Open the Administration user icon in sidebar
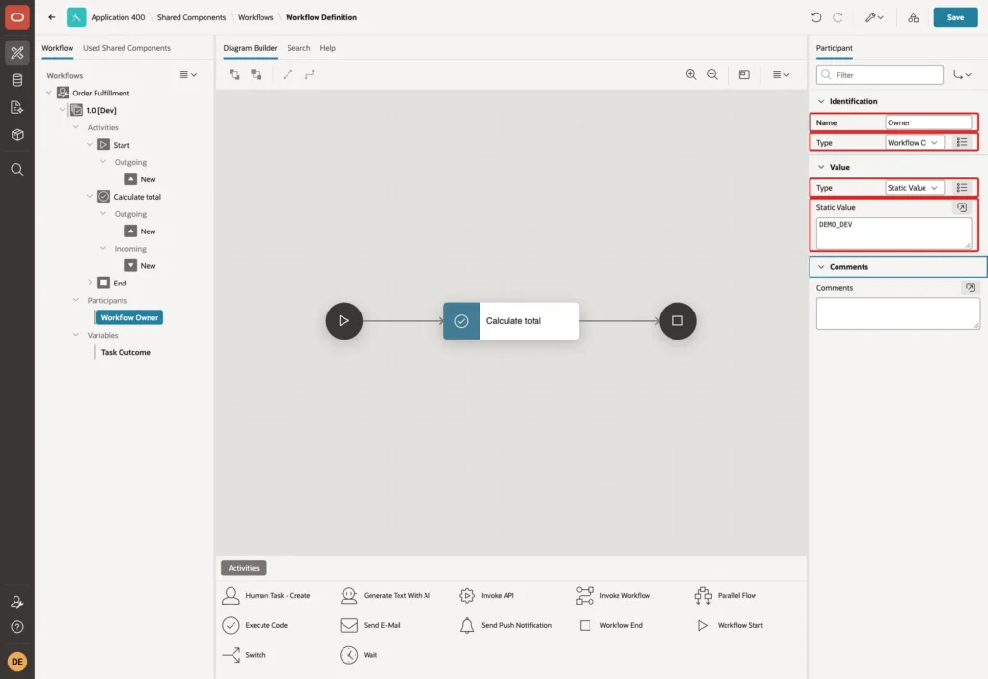Image resolution: width=988 pixels, height=679 pixels. pyautogui.click(x=17, y=602)
